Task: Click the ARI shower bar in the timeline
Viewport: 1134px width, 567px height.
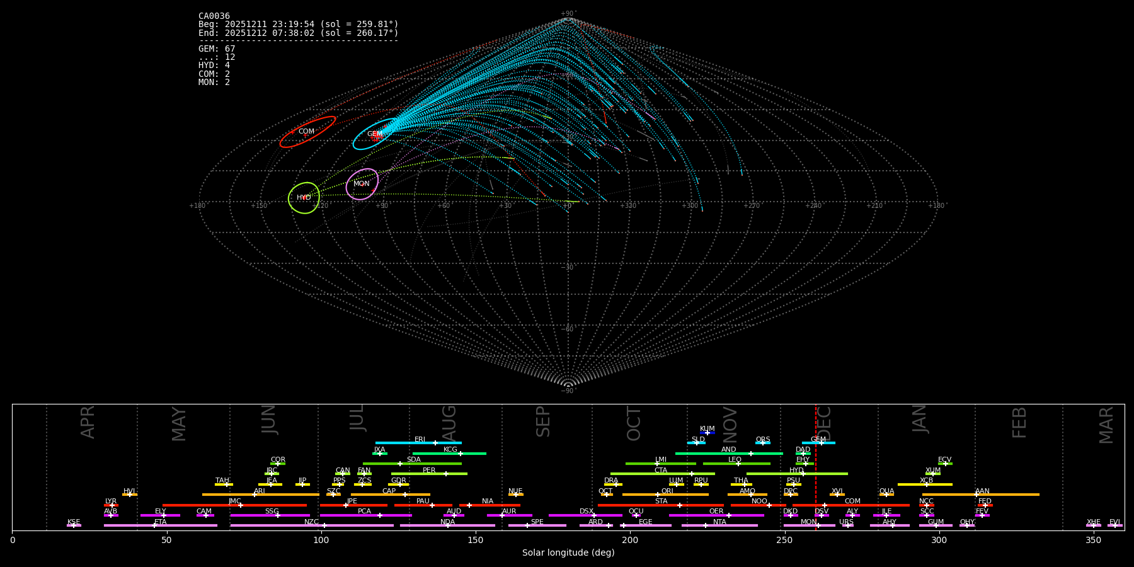Action: 261,495
